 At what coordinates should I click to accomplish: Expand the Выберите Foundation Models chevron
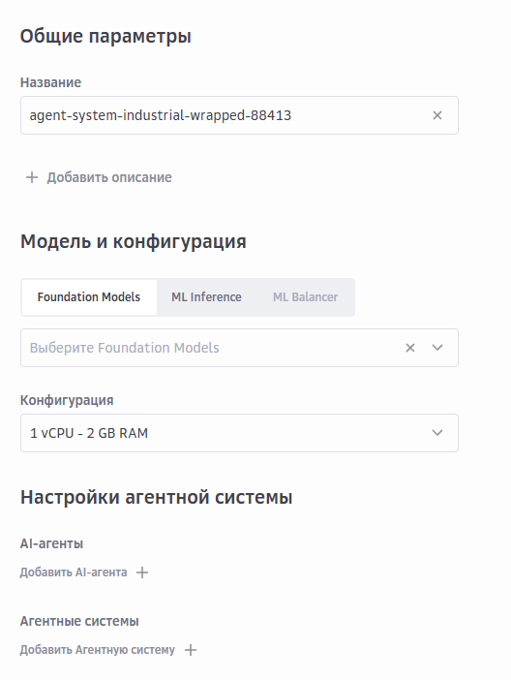pyautogui.click(x=437, y=348)
